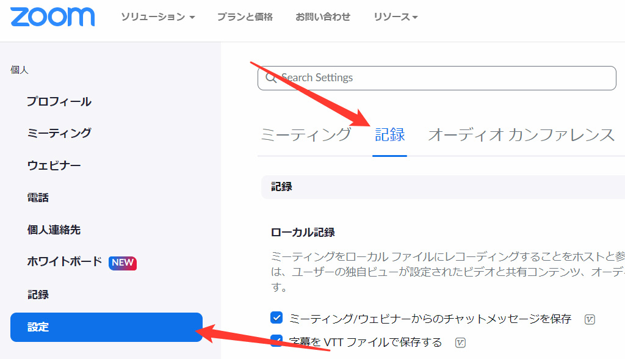Select ウェビナー in the left sidebar
Screen dimensions: 625x359
(54, 165)
